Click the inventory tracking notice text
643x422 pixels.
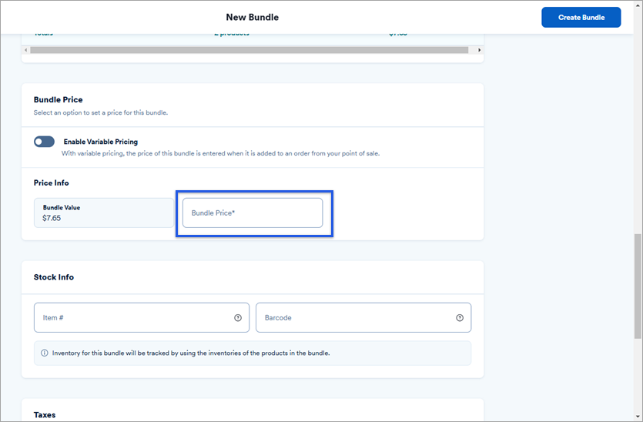point(191,353)
